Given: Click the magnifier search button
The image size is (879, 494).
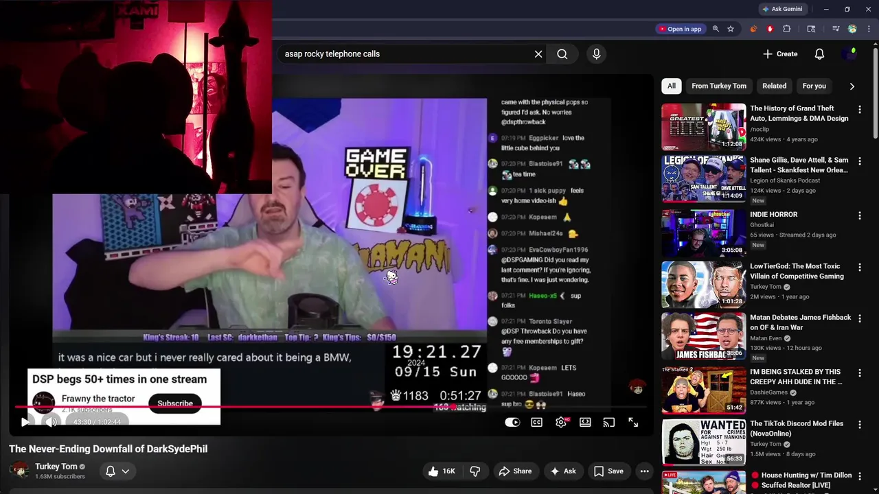Looking at the screenshot, I should [x=562, y=54].
